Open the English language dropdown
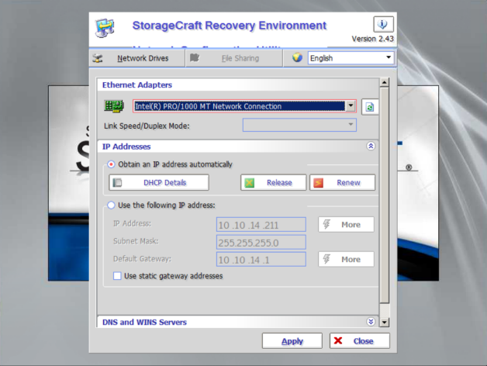The width and height of the screenshot is (487, 366). pyautogui.click(x=351, y=58)
